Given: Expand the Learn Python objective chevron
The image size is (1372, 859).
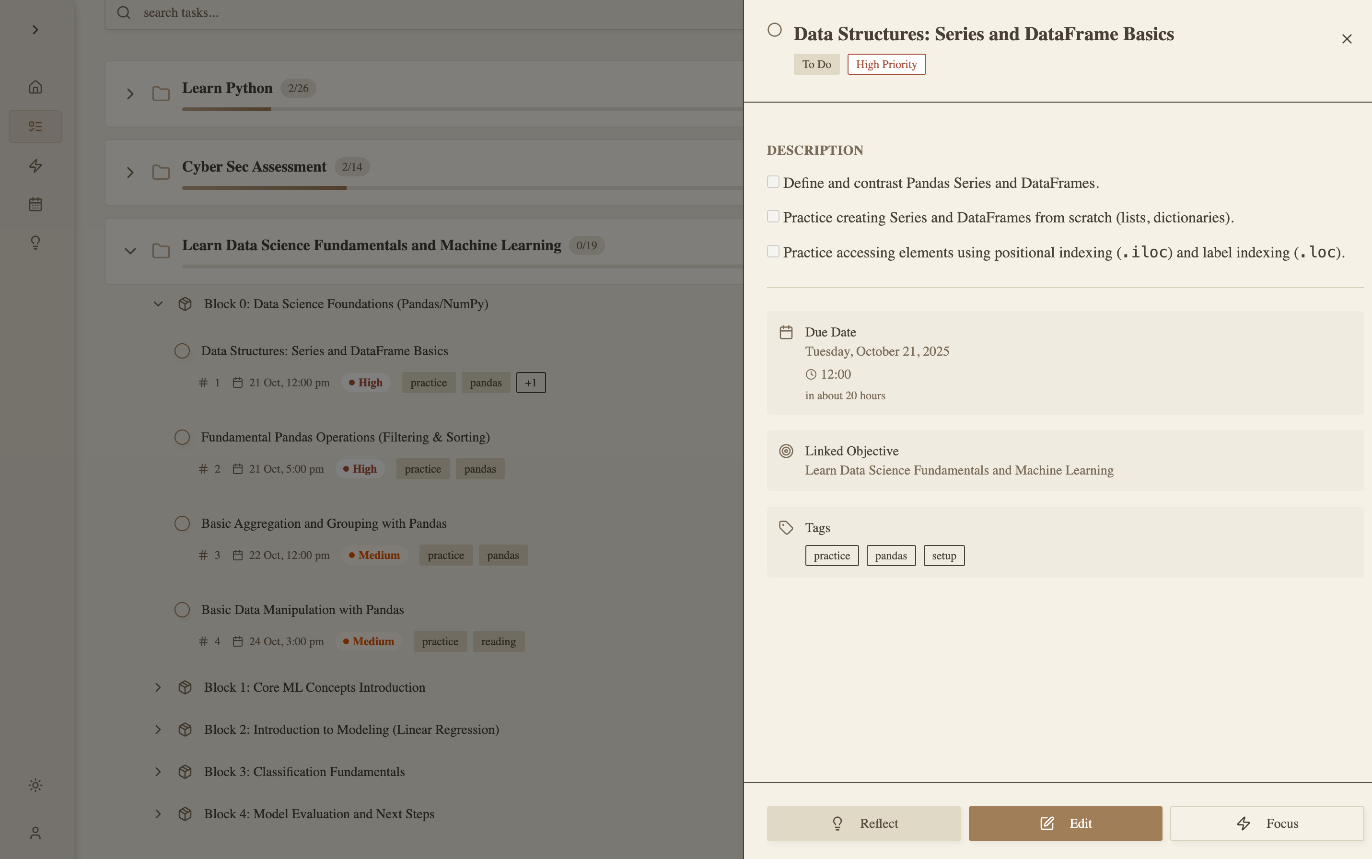Looking at the screenshot, I should point(130,94).
